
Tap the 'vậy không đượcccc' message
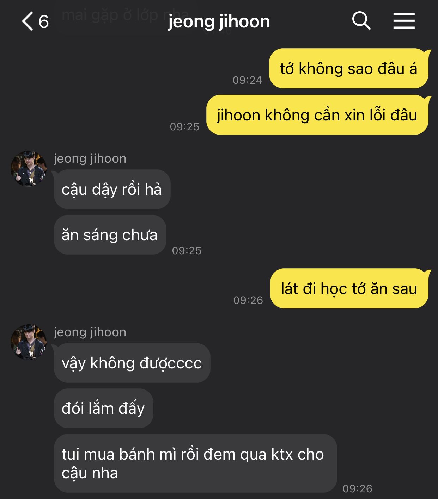click(132, 363)
